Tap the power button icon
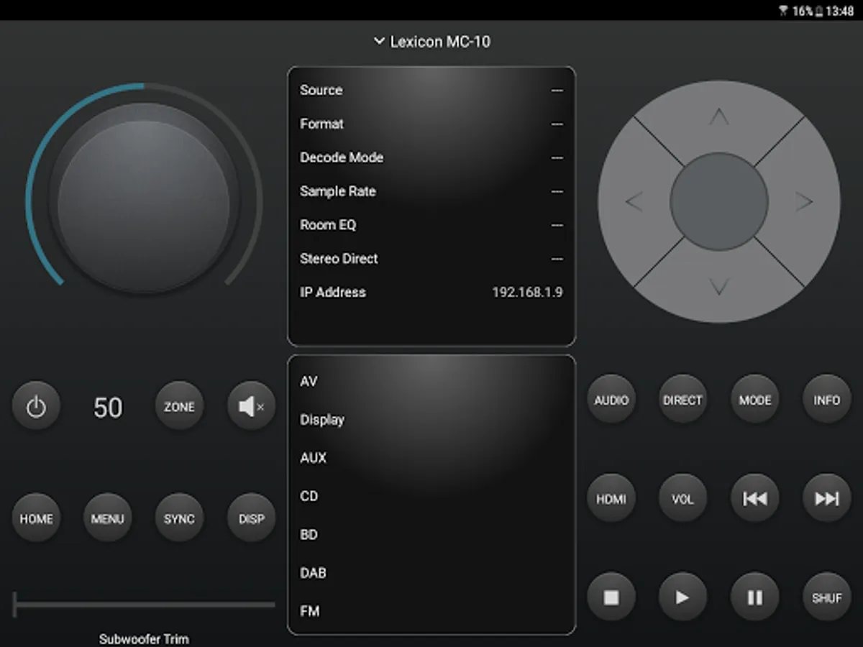Screen dimensions: 863x647 [36, 407]
